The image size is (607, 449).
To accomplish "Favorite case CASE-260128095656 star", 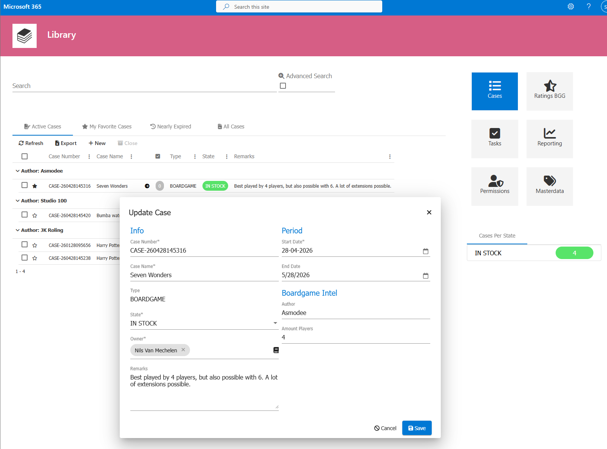I will (35, 245).
